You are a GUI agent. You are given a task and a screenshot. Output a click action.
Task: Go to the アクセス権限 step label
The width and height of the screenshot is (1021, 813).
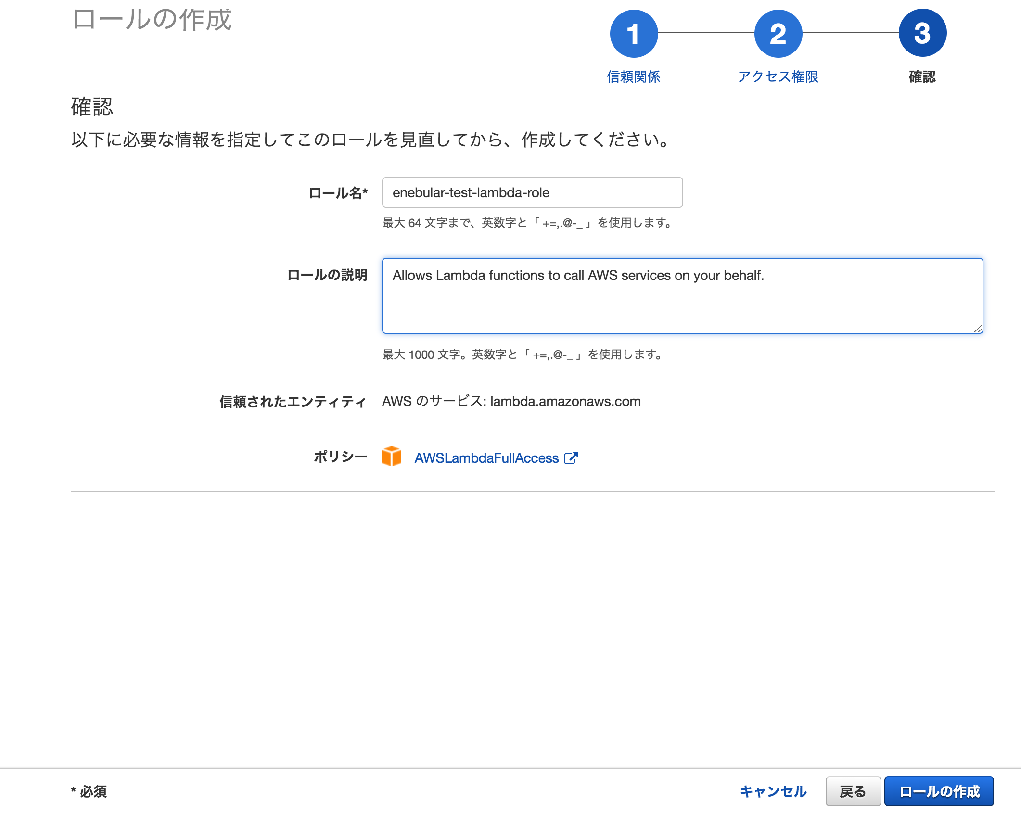(x=778, y=76)
